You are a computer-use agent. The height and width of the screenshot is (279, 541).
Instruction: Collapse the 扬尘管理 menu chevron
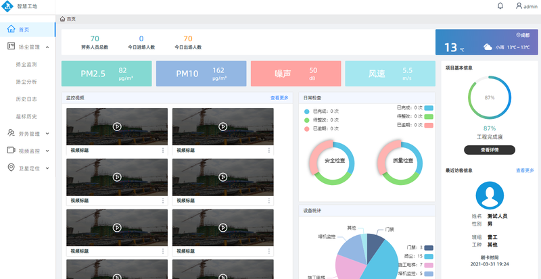pyautogui.click(x=47, y=47)
